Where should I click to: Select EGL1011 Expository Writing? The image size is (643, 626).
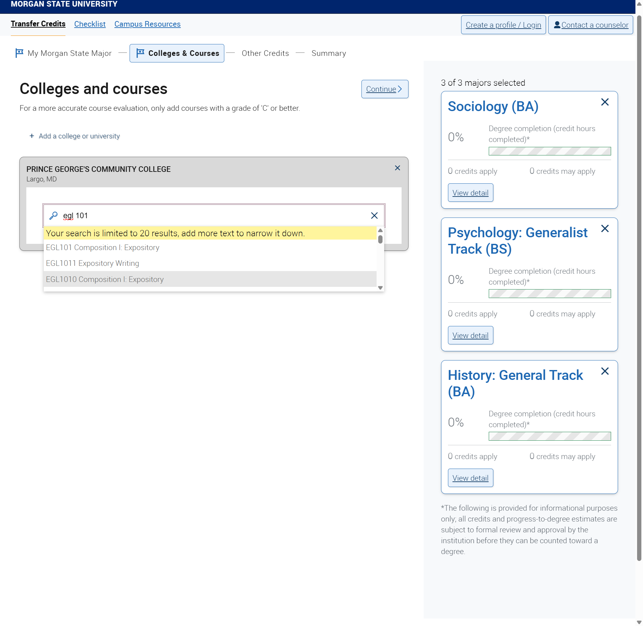tap(210, 263)
